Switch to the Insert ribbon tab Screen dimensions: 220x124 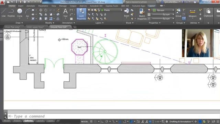[x=21, y=6]
